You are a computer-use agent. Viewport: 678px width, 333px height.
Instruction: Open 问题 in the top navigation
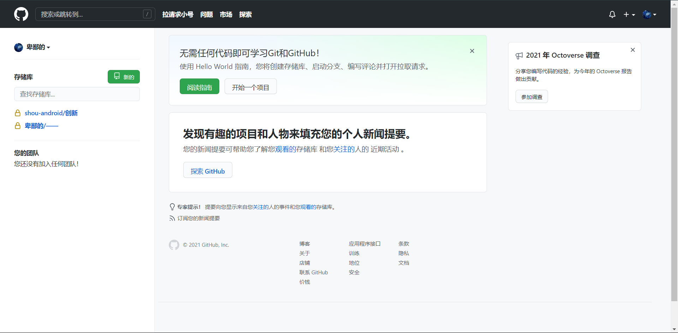(x=207, y=14)
